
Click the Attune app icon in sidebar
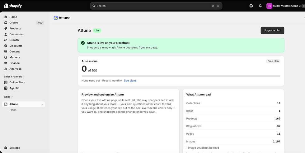coord(6,104)
